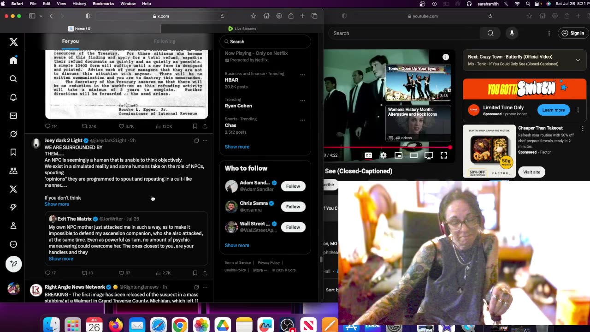Follow Wall Street account
590x332 pixels.
pos(293,227)
